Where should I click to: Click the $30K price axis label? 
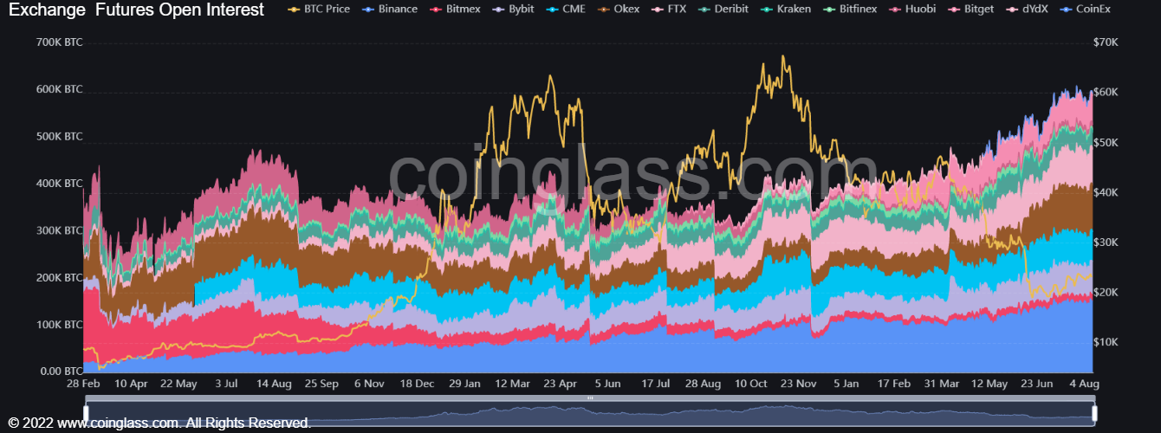(1106, 242)
